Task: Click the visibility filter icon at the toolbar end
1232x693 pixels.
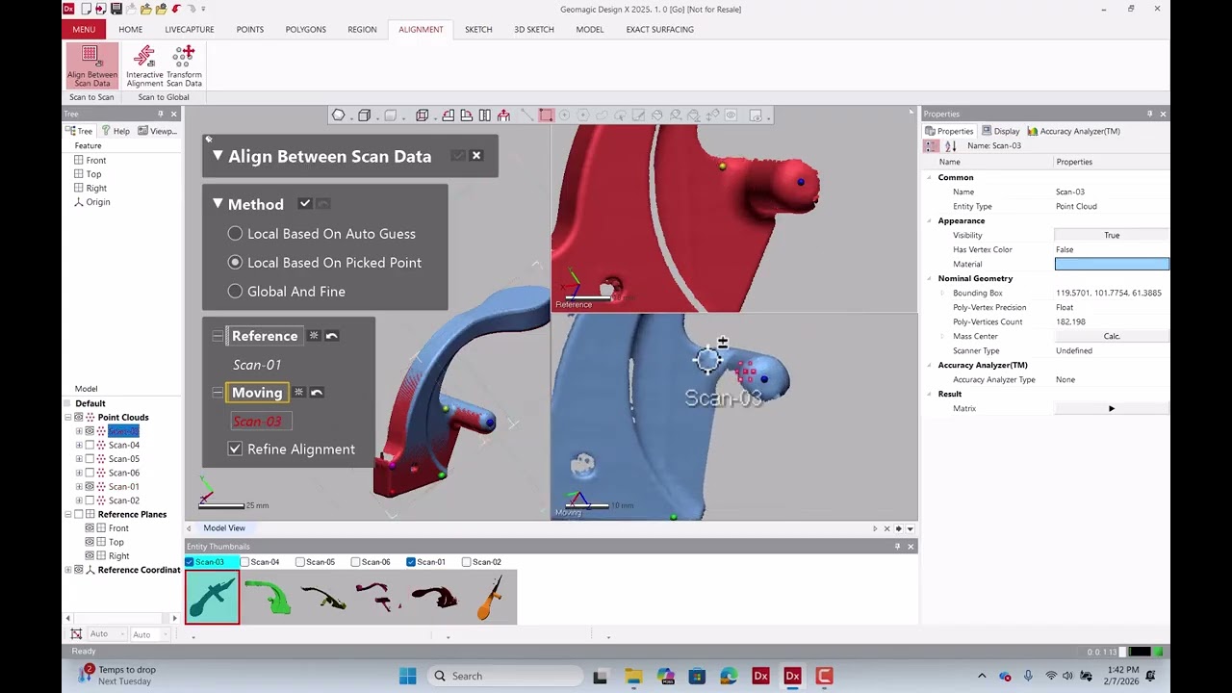Action: pyautogui.click(x=756, y=115)
